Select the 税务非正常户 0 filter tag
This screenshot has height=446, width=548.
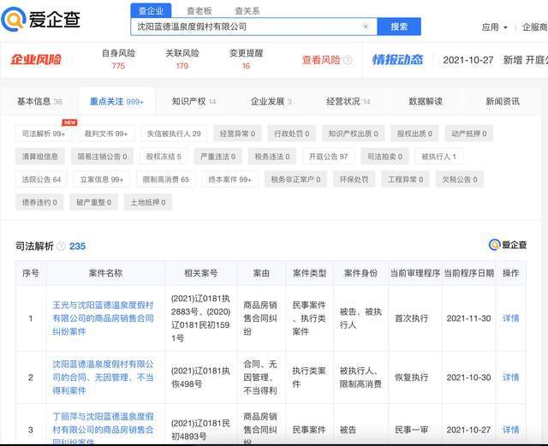(x=295, y=179)
